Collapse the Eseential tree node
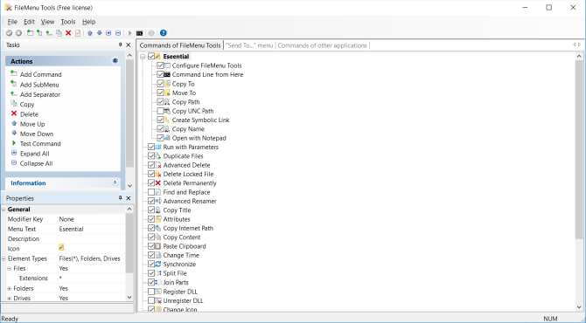Screen dimensions: 586x323 pos(143,57)
